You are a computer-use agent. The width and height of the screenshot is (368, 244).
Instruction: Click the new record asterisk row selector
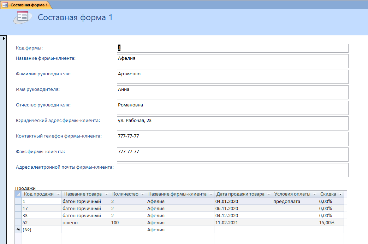[18, 230]
